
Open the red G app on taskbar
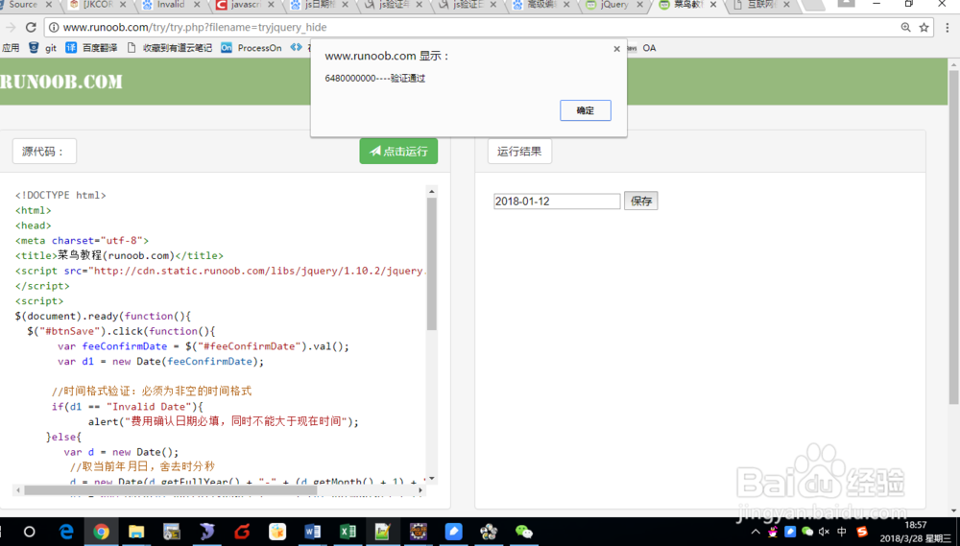pos(242,532)
